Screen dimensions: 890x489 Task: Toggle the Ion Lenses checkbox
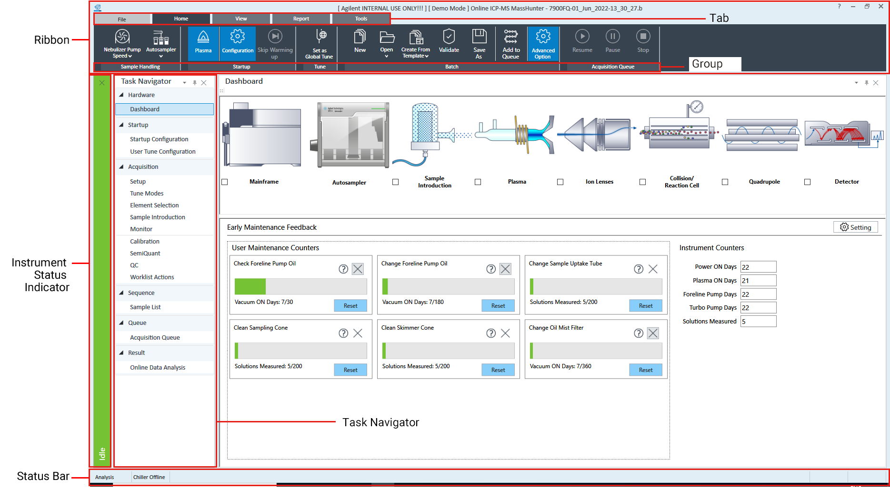click(560, 182)
